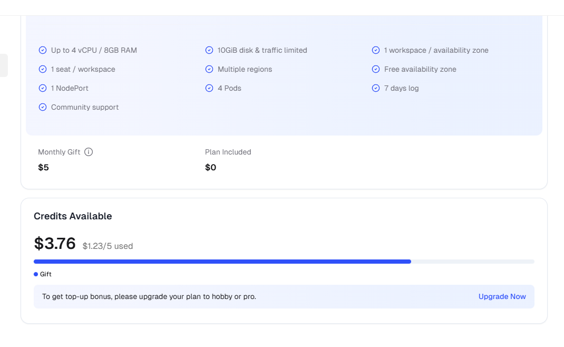Click the Credits Available heading

(73, 216)
